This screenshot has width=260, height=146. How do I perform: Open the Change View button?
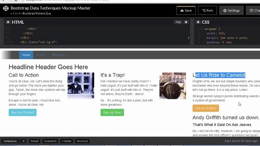tap(253, 11)
